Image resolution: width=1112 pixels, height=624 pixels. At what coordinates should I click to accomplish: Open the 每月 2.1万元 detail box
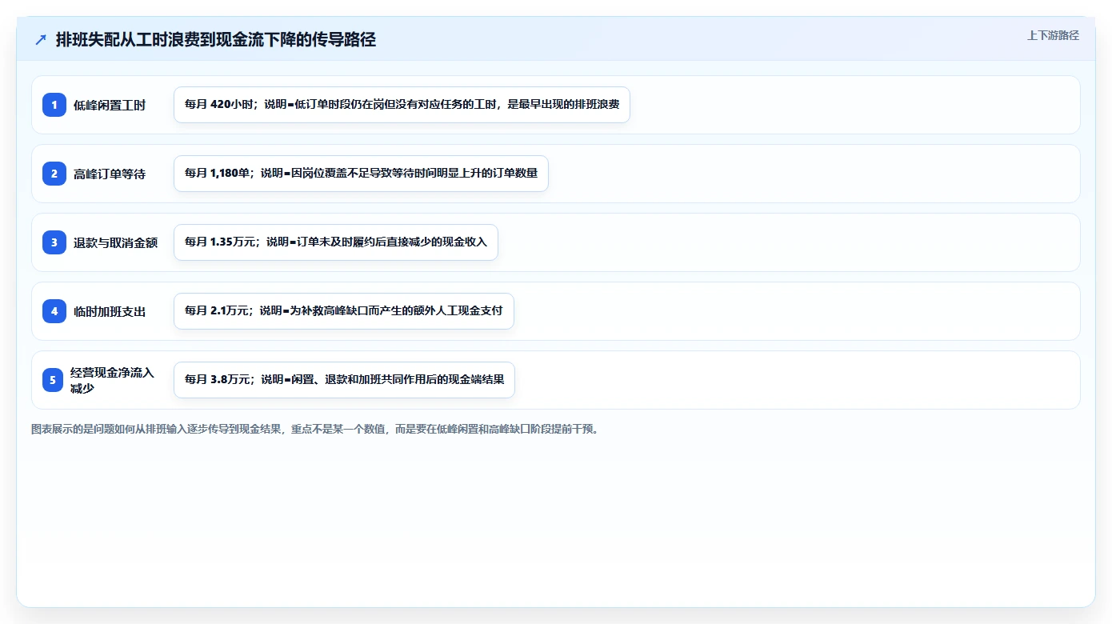(344, 311)
